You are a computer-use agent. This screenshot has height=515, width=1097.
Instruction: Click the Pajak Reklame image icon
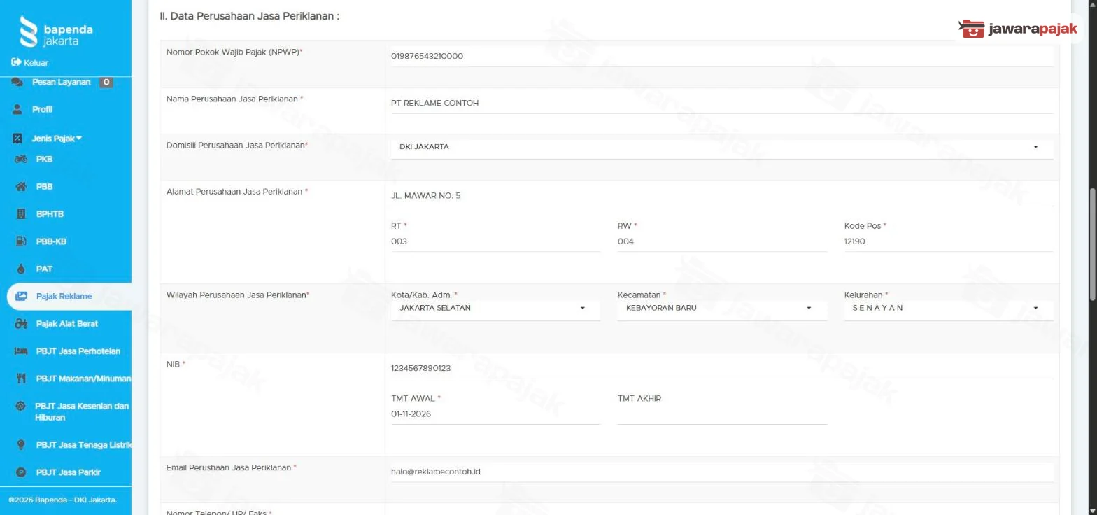[x=22, y=296]
